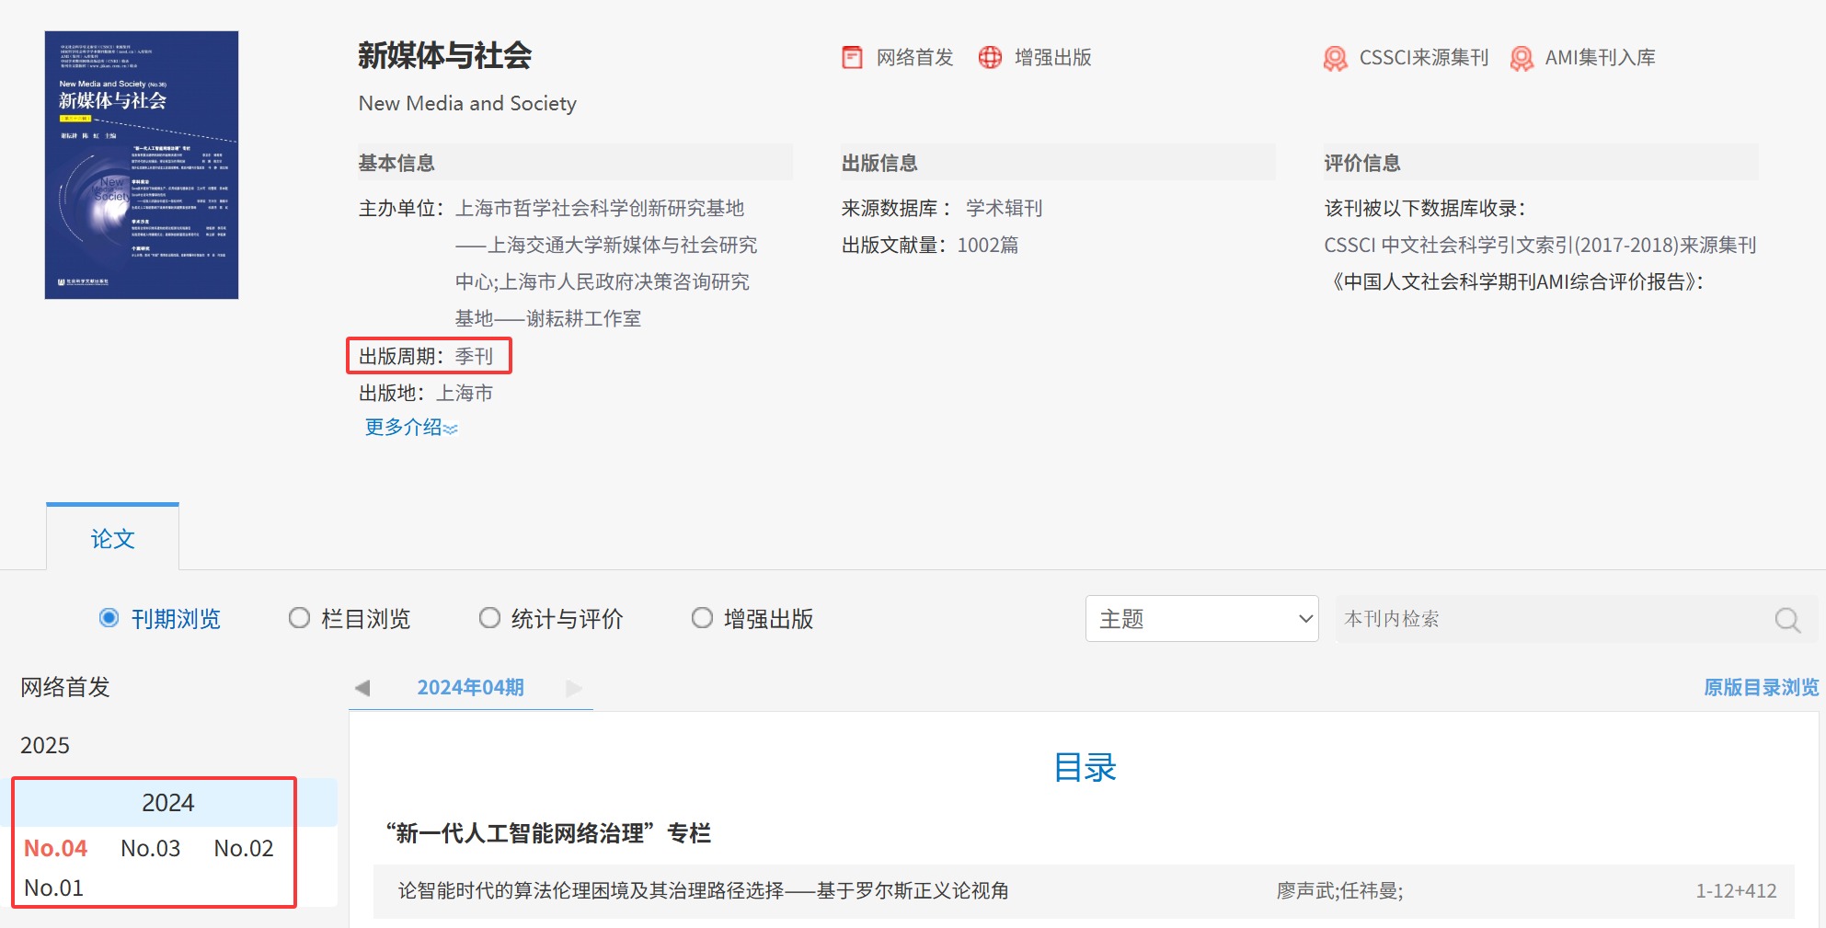Expand the 2025 year in issue list
The image size is (1826, 928).
[x=45, y=745]
